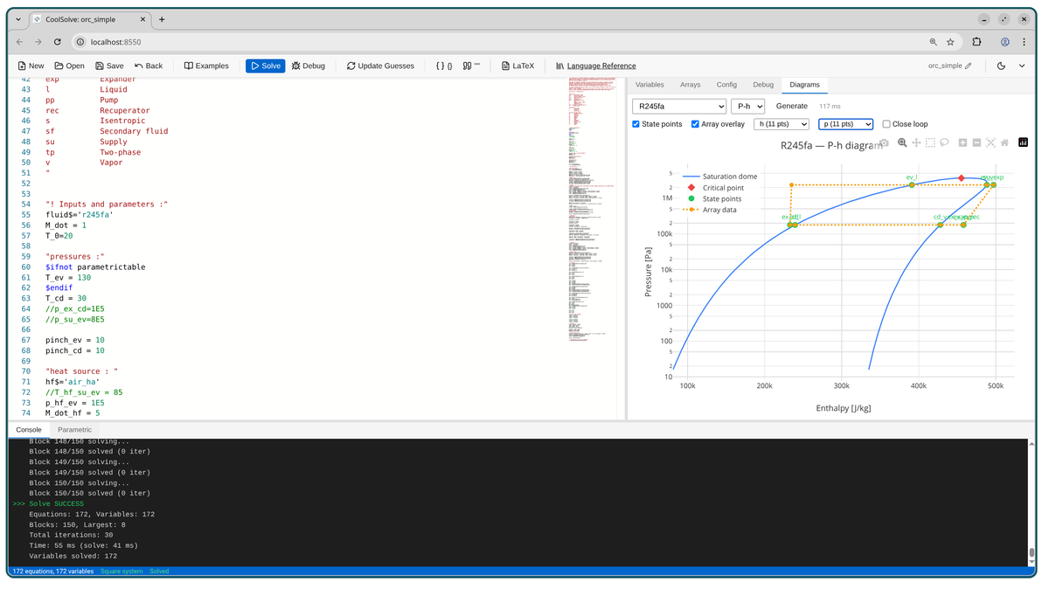The width and height of the screenshot is (1049, 589).
Task: Open the browser profile icon
Action: [x=1005, y=42]
